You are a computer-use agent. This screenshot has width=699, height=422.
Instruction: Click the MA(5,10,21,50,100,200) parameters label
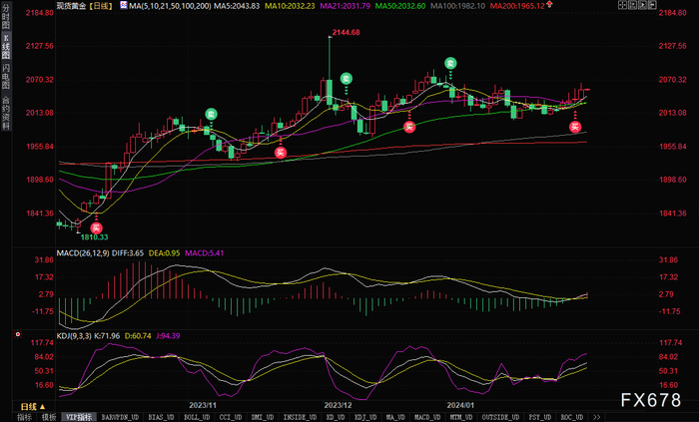(x=171, y=6)
